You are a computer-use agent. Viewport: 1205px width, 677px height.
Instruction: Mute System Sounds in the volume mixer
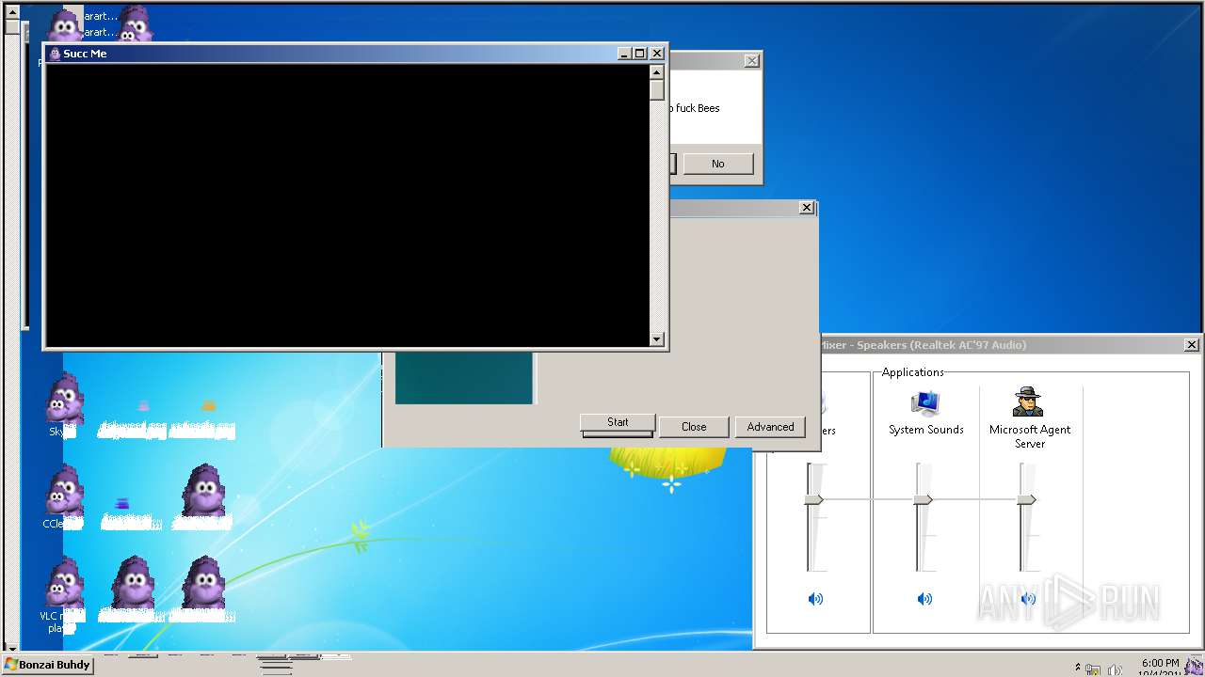(924, 599)
